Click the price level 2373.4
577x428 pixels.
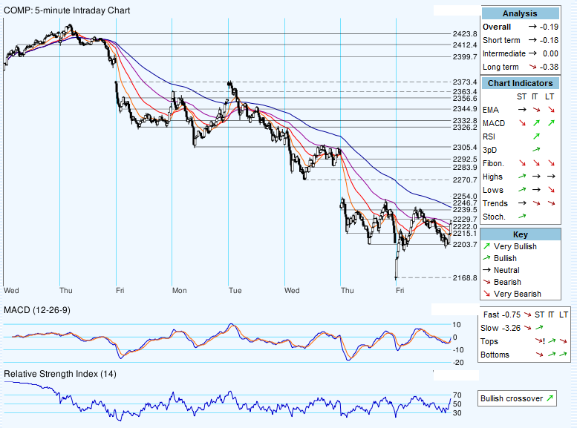click(465, 82)
